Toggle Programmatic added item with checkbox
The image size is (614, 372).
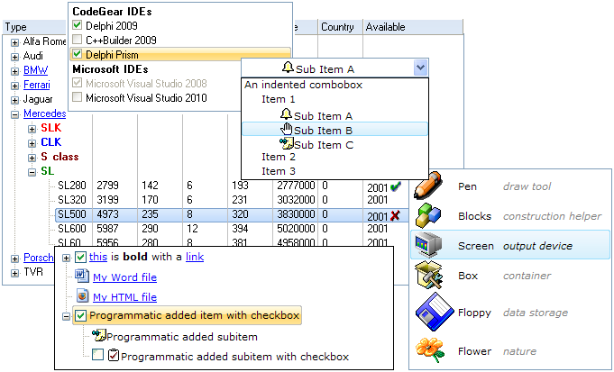pyautogui.click(x=80, y=315)
